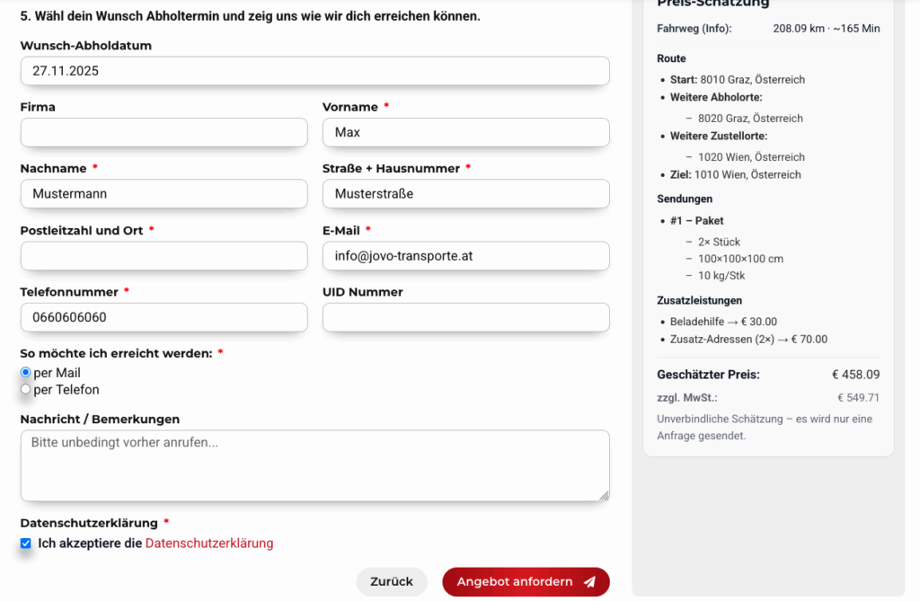This screenshot has height=601, width=920.
Task: Click the Nachname field with Mustermann
Action: [164, 194]
